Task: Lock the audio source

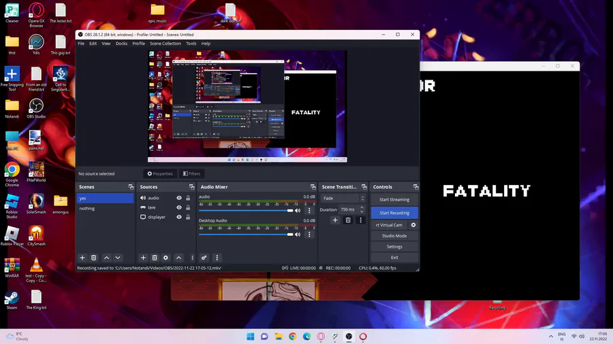Action: click(x=188, y=198)
